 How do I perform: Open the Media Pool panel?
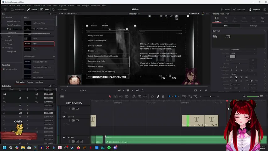pos(17,9)
